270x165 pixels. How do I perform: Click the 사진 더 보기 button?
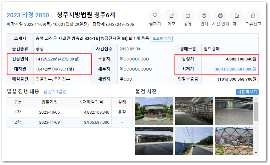point(247,92)
